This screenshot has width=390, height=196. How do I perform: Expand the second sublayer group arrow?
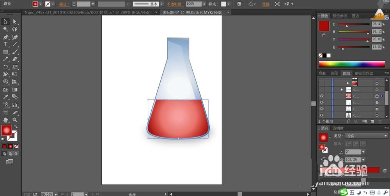point(342,90)
